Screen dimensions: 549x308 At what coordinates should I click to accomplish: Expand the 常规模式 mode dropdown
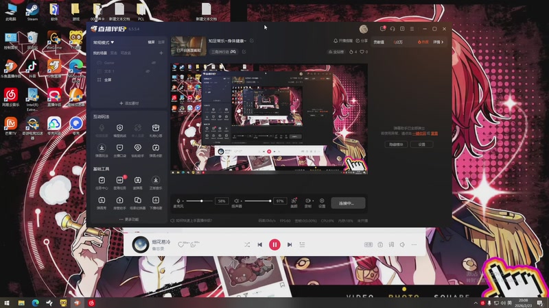click(x=104, y=42)
